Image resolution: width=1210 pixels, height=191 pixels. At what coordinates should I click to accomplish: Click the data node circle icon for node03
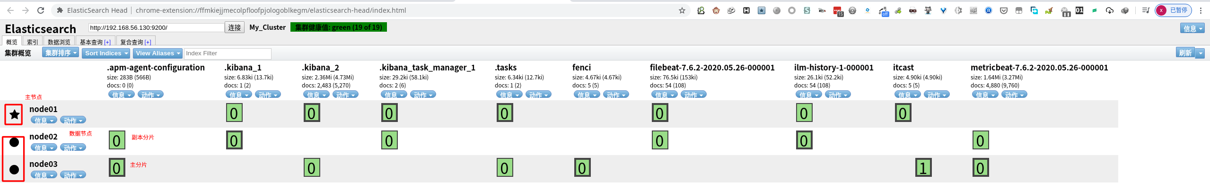click(14, 170)
